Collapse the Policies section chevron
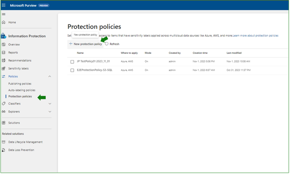This screenshot has height=174, width=290. (x=50, y=77)
